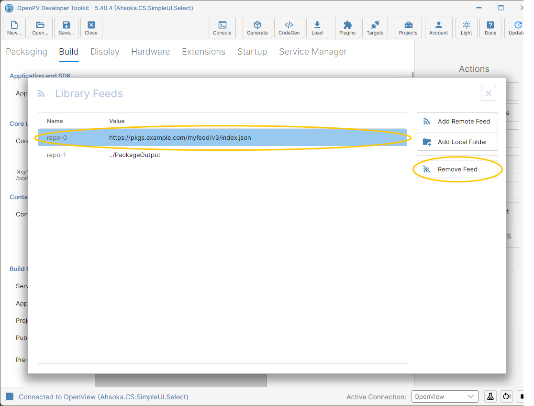This screenshot has width=534, height=406.
Task: Click the blue connection status indicator
Action: coord(9,396)
